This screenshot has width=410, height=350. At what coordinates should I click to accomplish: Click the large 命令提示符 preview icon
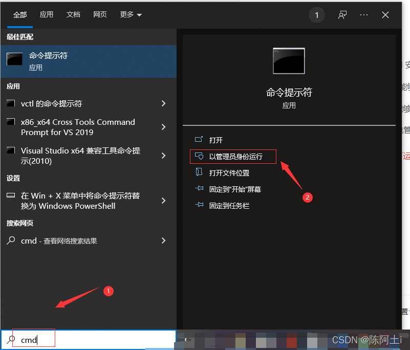tap(289, 61)
